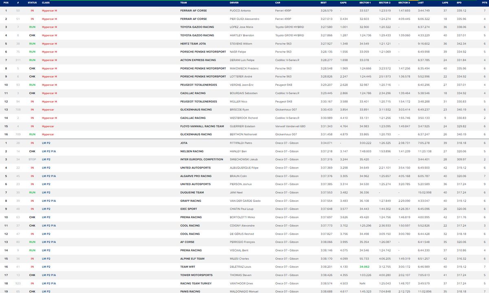Screen dimensions: 489x293
Task: Select driver LOTTERER André
Action: (x=240, y=77)
